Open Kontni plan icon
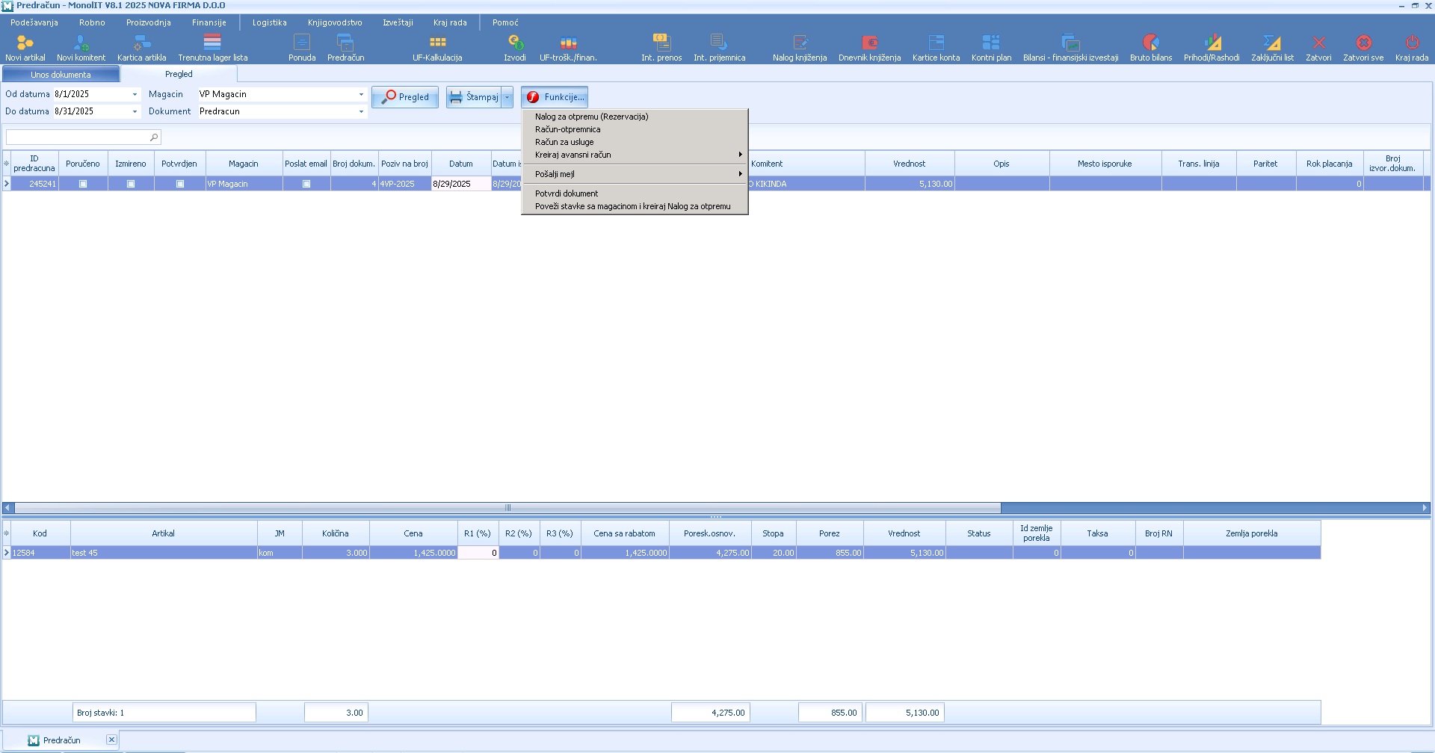The height and width of the screenshot is (753, 1435). point(991,43)
